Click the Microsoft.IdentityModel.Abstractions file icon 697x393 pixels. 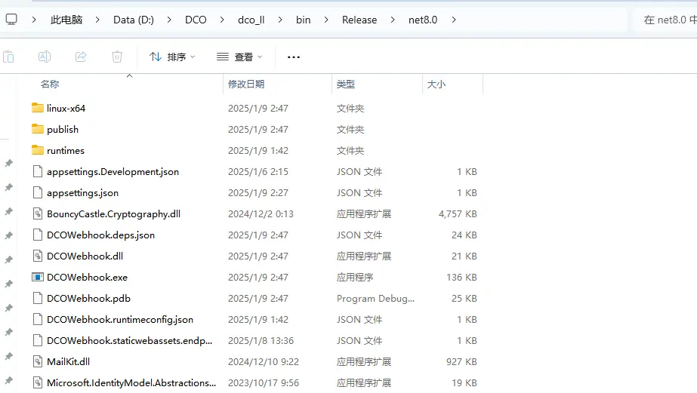coord(38,382)
